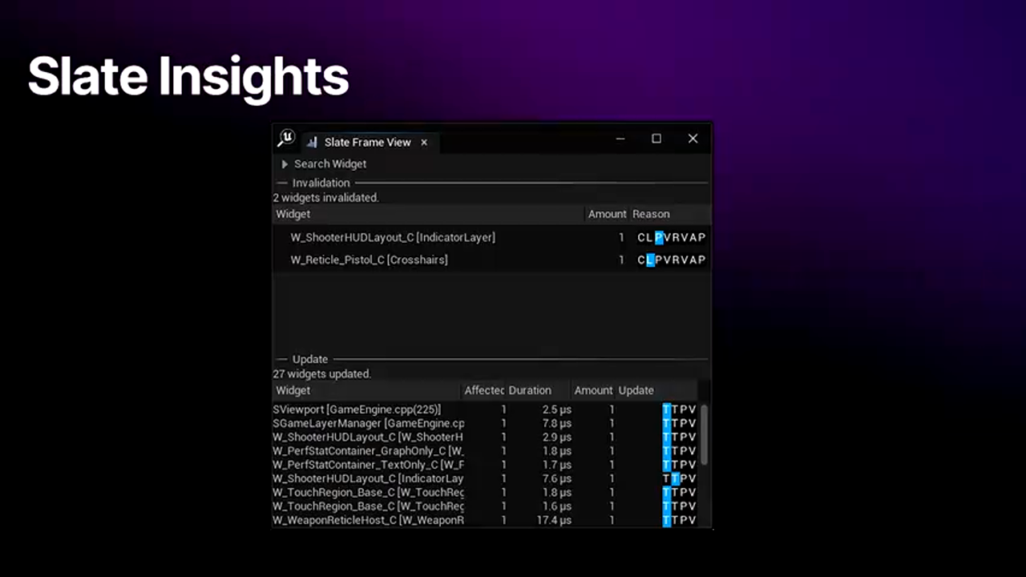Select W_ShooterHUDLayout_C [IndicatorLayer] invalidation row

[x=393, y=237]
